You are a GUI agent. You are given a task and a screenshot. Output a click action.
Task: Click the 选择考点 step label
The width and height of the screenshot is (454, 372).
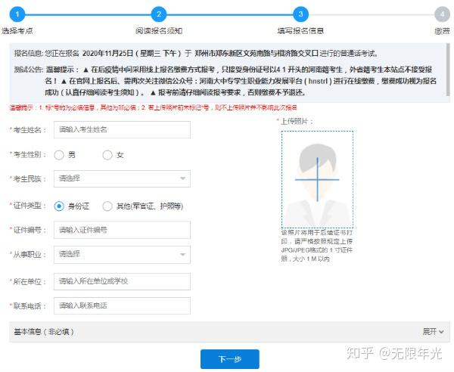pos(17,31)
